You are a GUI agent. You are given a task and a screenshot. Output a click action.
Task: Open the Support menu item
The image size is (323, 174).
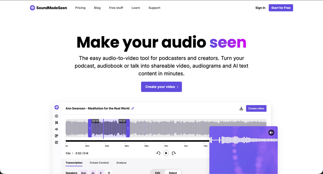click(154, 8)
